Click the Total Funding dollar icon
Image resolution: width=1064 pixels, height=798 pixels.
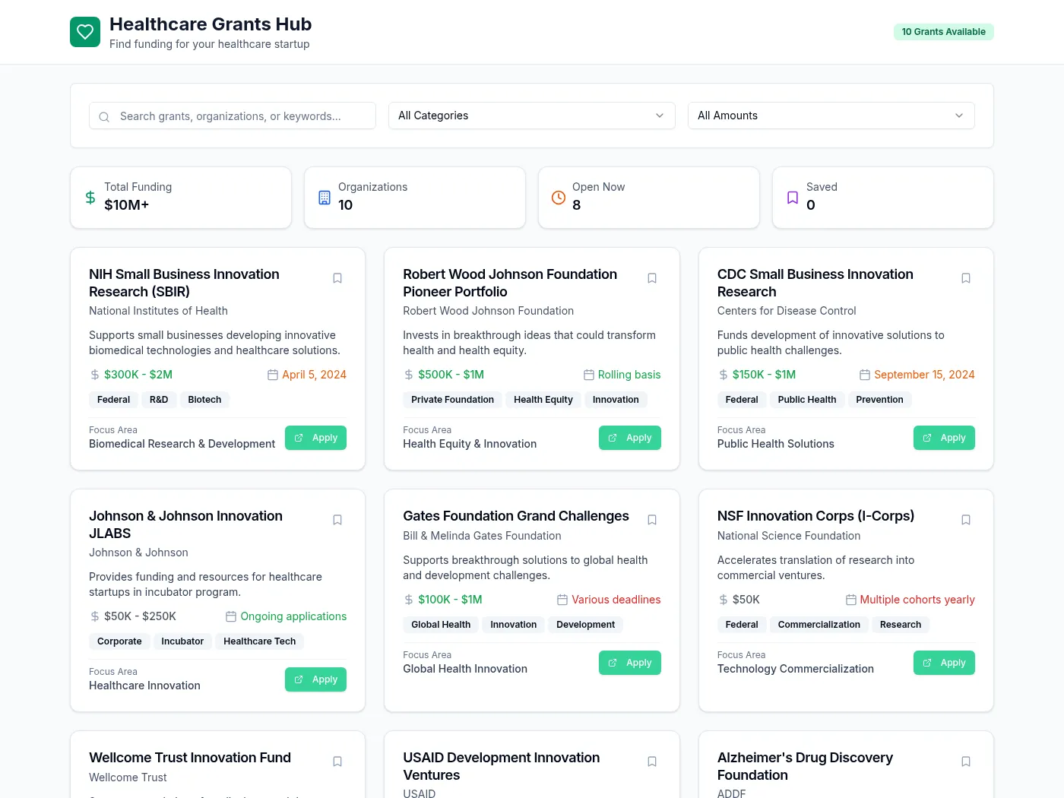(x=90, y=198)
